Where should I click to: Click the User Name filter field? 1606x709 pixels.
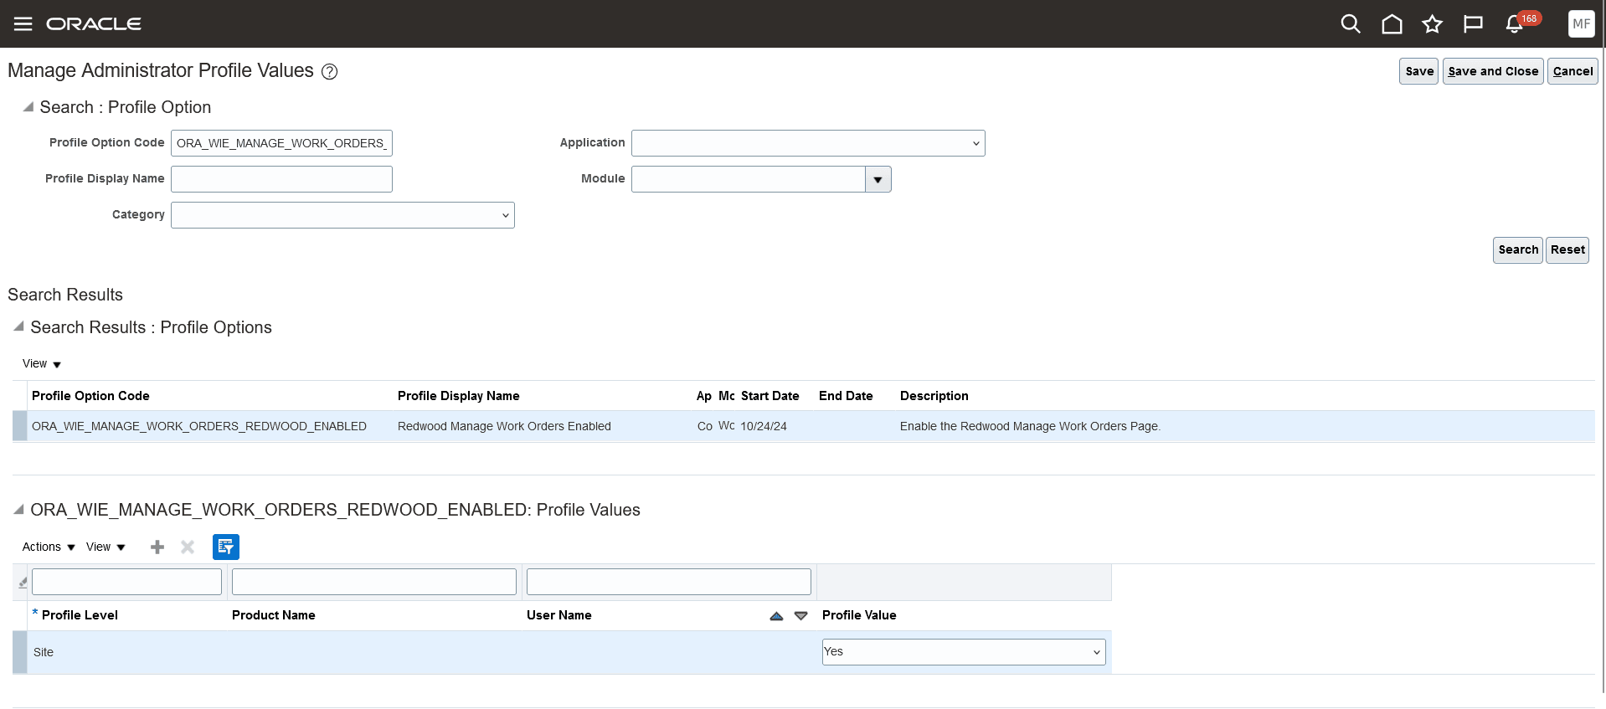(x=669, y=582)
